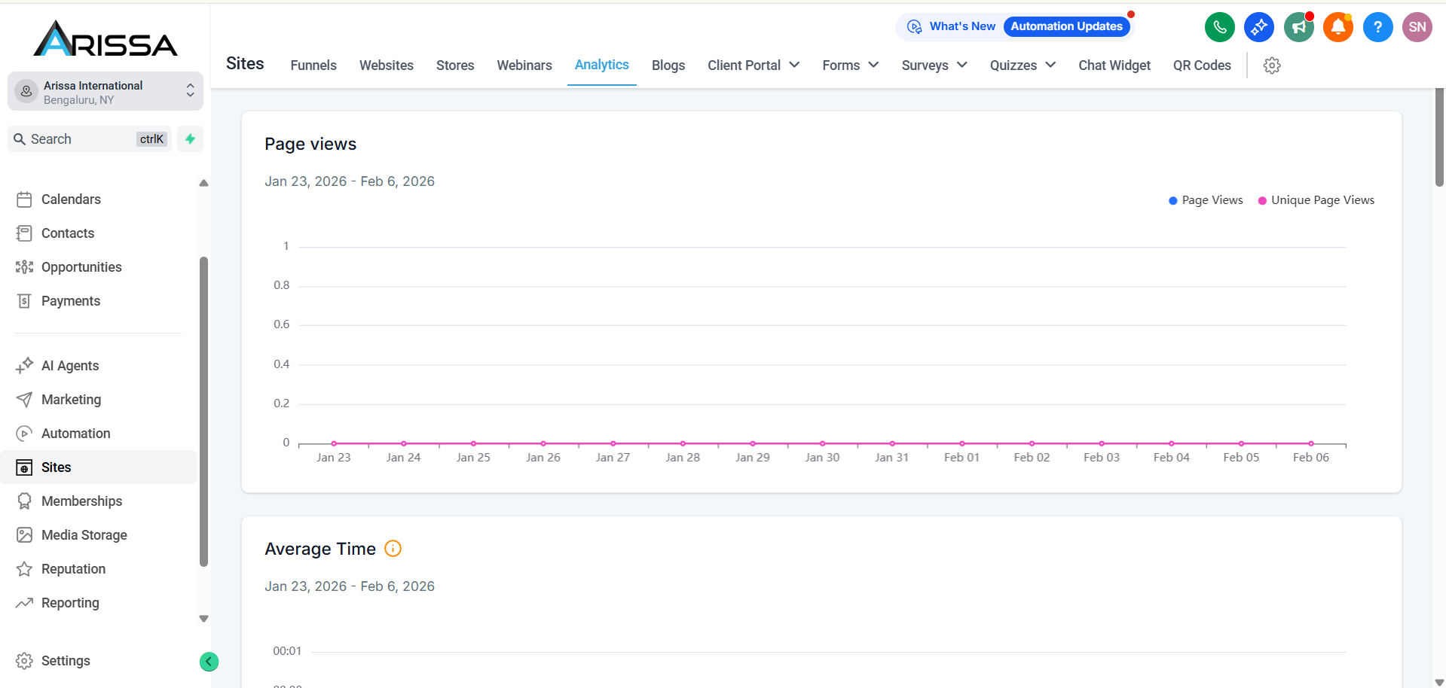Open the Arissa International account switcher
The width and height of the screenshot is (1446, 688).
(x=105, y=92)
